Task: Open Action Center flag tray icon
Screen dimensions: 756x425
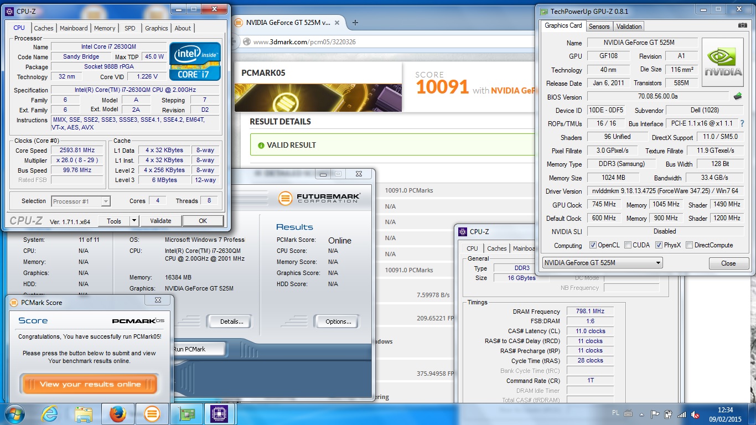Action: tap(655, 413)
